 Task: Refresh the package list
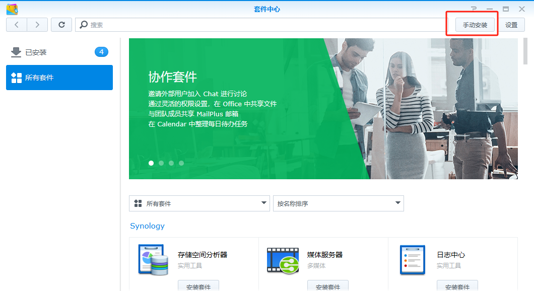61,25
